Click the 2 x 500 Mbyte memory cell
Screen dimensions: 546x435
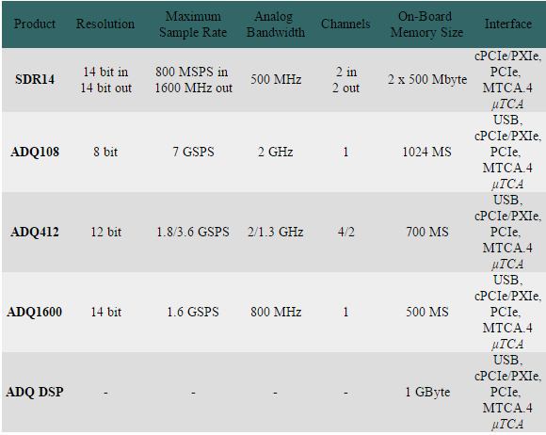pyautogui.click(x=427, y=79)
